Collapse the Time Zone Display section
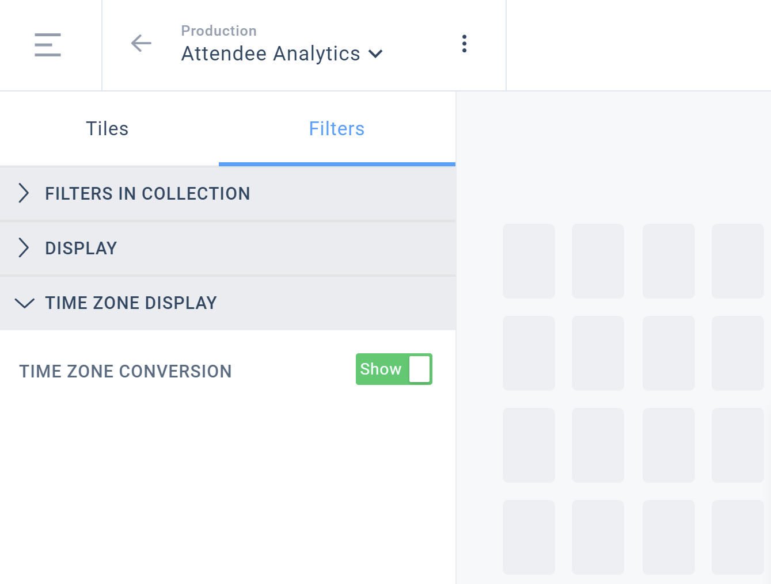Viewport: 771px width, 584px height. [x=227, y=303]
